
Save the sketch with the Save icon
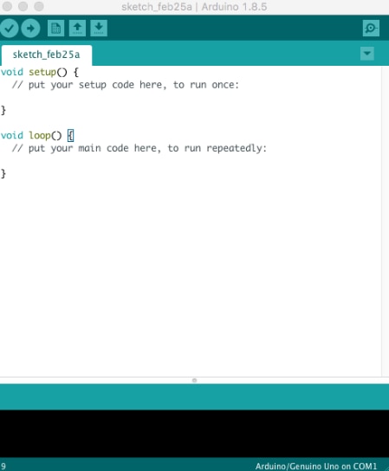point(99,29)
